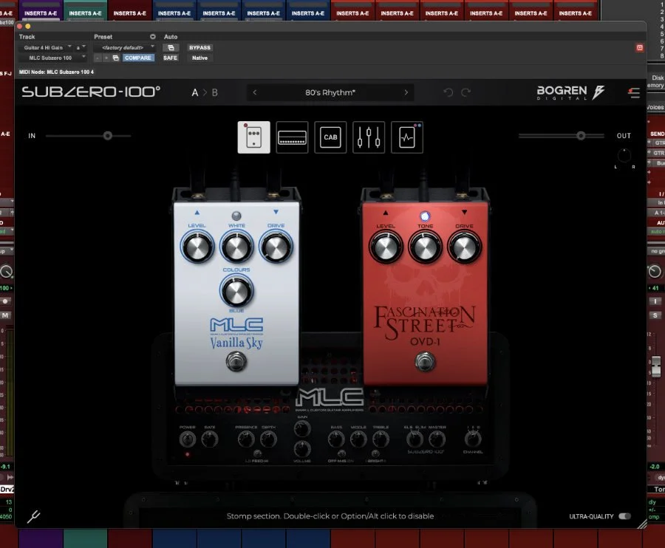
Task: Open the Stomp pedals section
Action: tap(253, 137)
